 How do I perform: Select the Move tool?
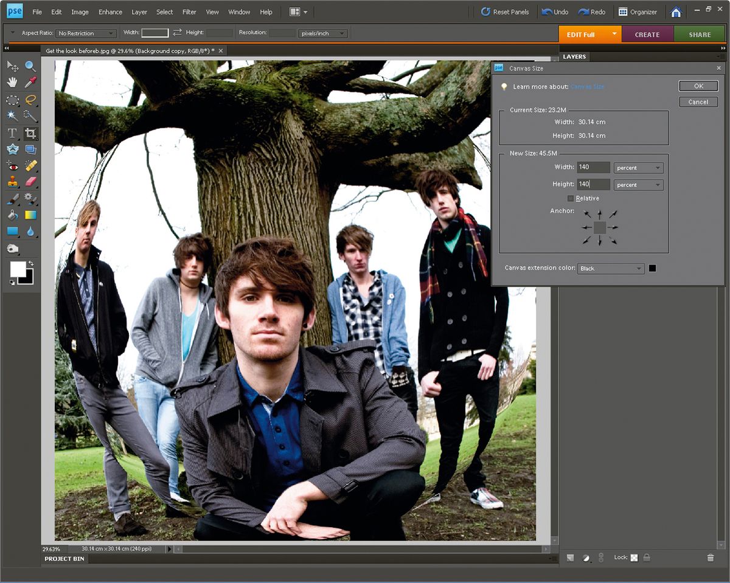[12, 66]
